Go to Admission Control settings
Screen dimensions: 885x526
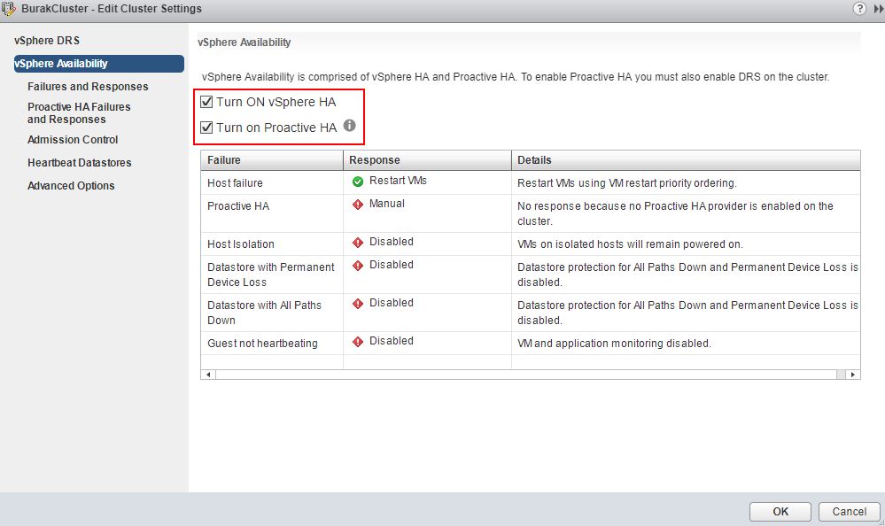[x=73, y=139]
